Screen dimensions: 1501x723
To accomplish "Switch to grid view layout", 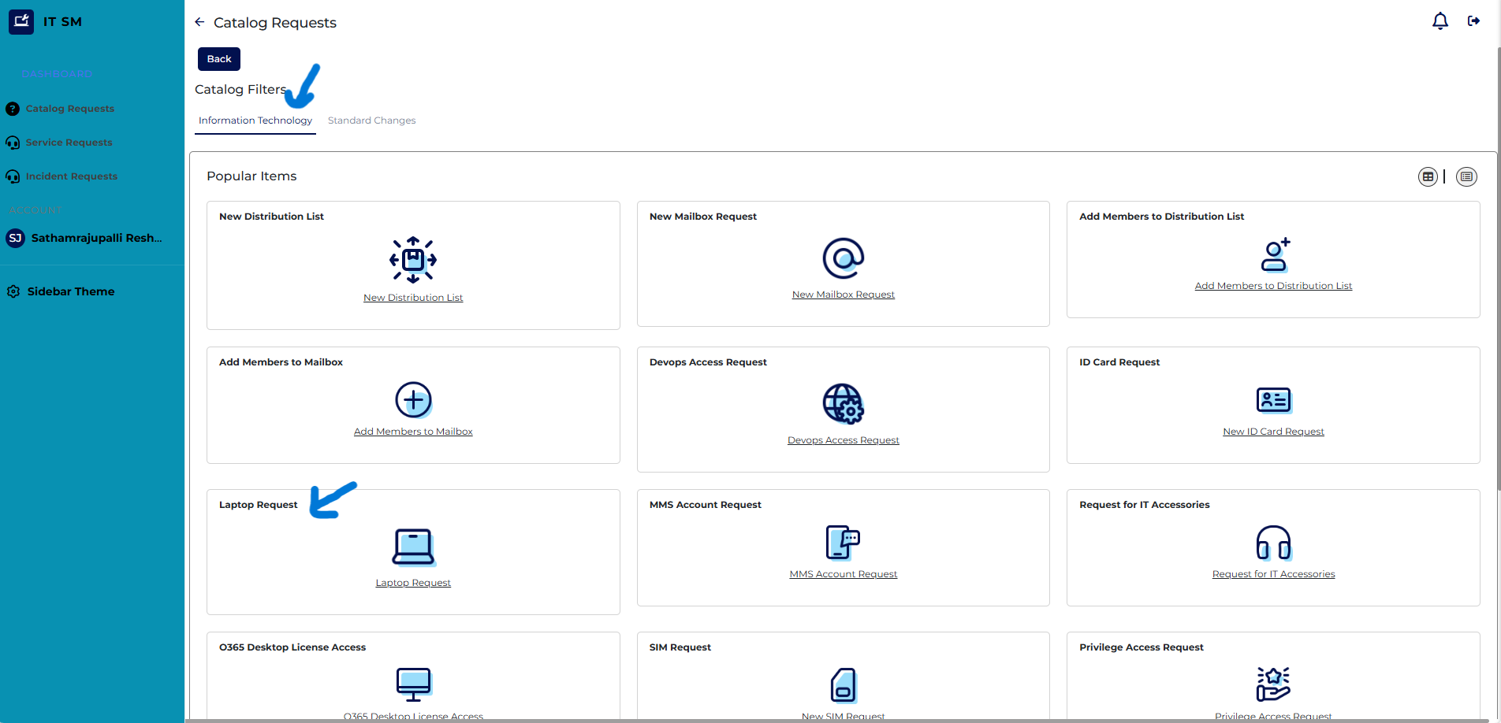I will [1428, 176].
